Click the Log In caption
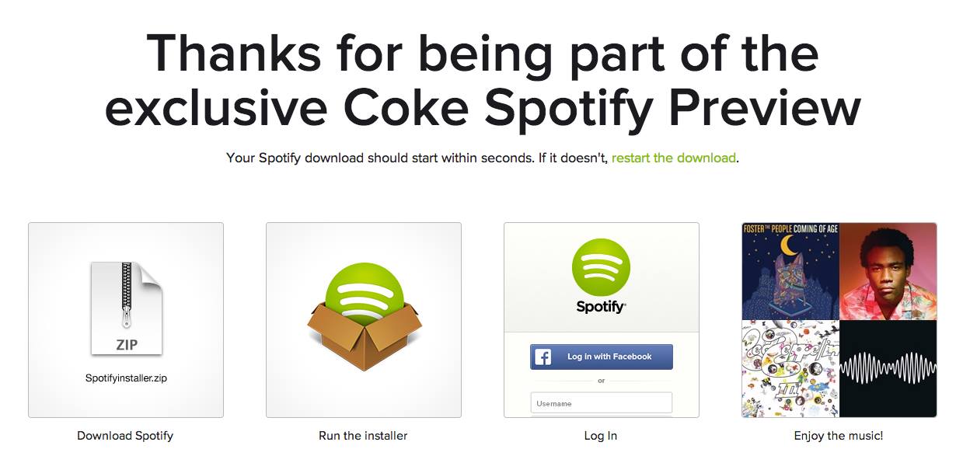This screenshot has height=463, width=963. [x=601, y=436]
